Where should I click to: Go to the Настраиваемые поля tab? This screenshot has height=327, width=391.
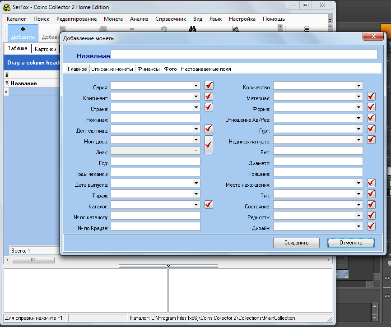206,69
